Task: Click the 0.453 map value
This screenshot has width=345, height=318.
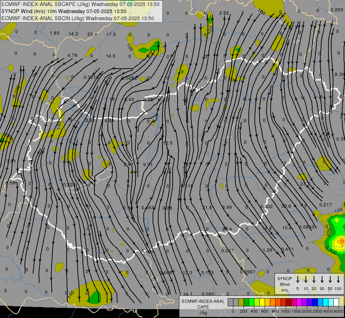Action: pos(147,208)
